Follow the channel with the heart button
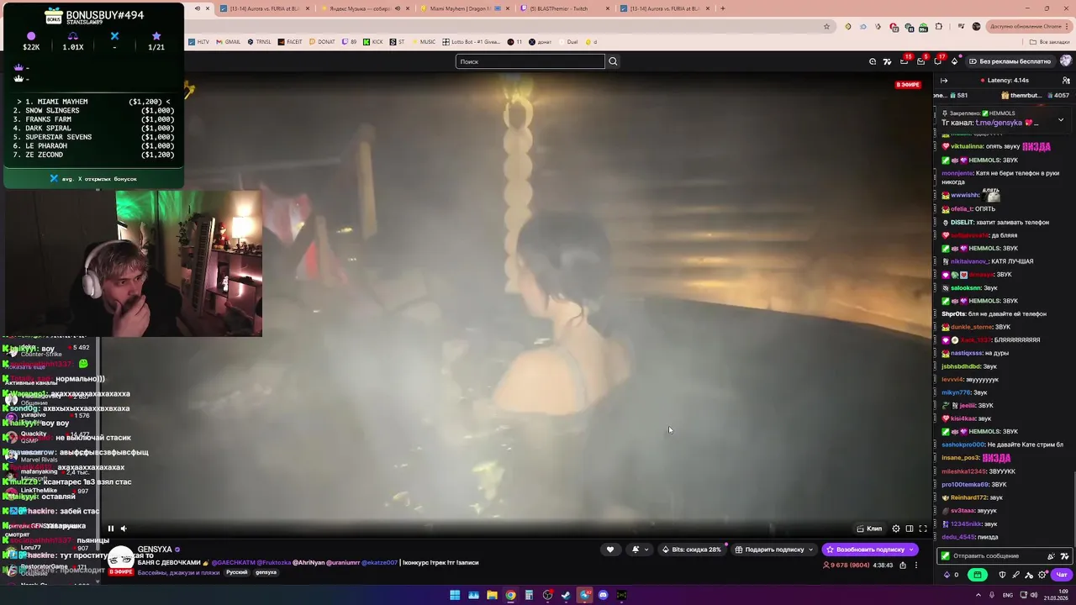This screenshot has height=605, width=1076. pyautogui.click(x=610, y=550)
